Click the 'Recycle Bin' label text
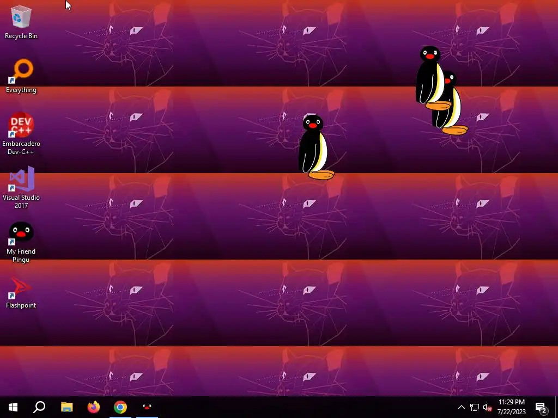Image resolution: width=558 pixels, height=418 pixels. pos(21,36)
